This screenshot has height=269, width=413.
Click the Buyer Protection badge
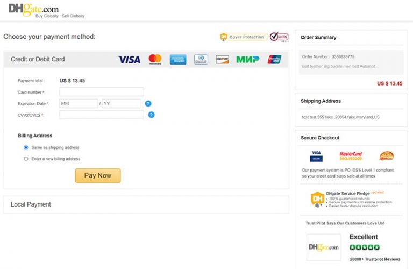[243, 37]
